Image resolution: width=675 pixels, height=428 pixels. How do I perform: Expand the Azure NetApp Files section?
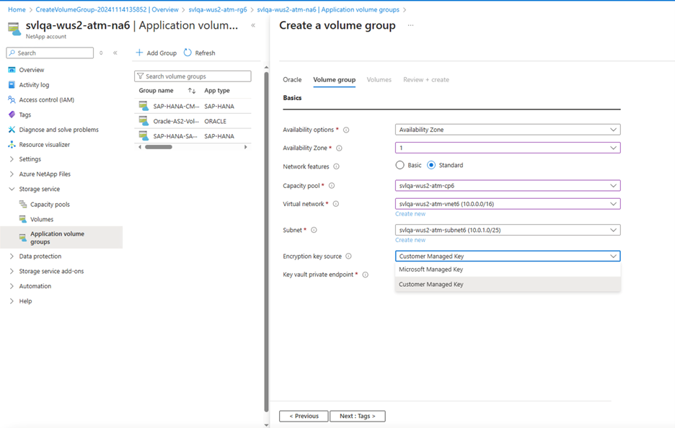click(12, 174)
